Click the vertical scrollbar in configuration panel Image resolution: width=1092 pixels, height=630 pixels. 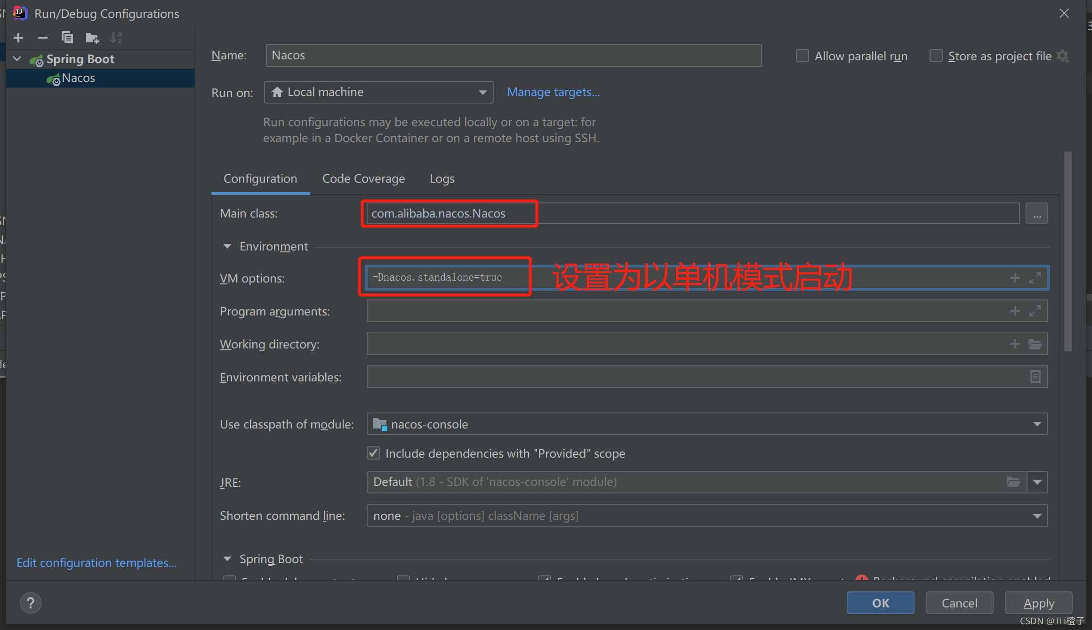pos(1068,251)
